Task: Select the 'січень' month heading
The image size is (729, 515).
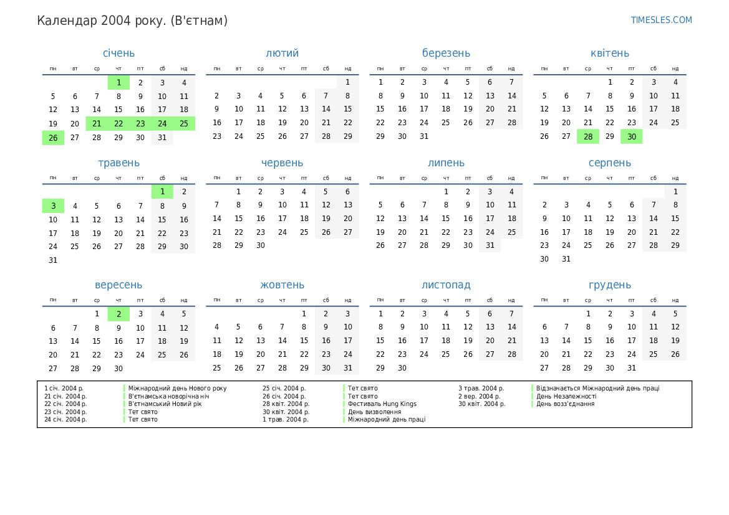Action: tap(118, 53)
